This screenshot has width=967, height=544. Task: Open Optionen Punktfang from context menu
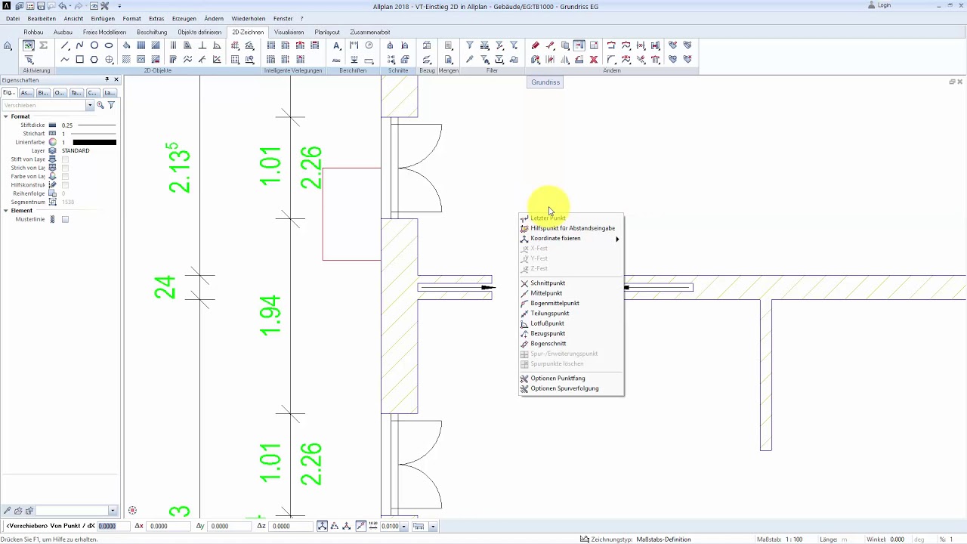coord(558,379)
